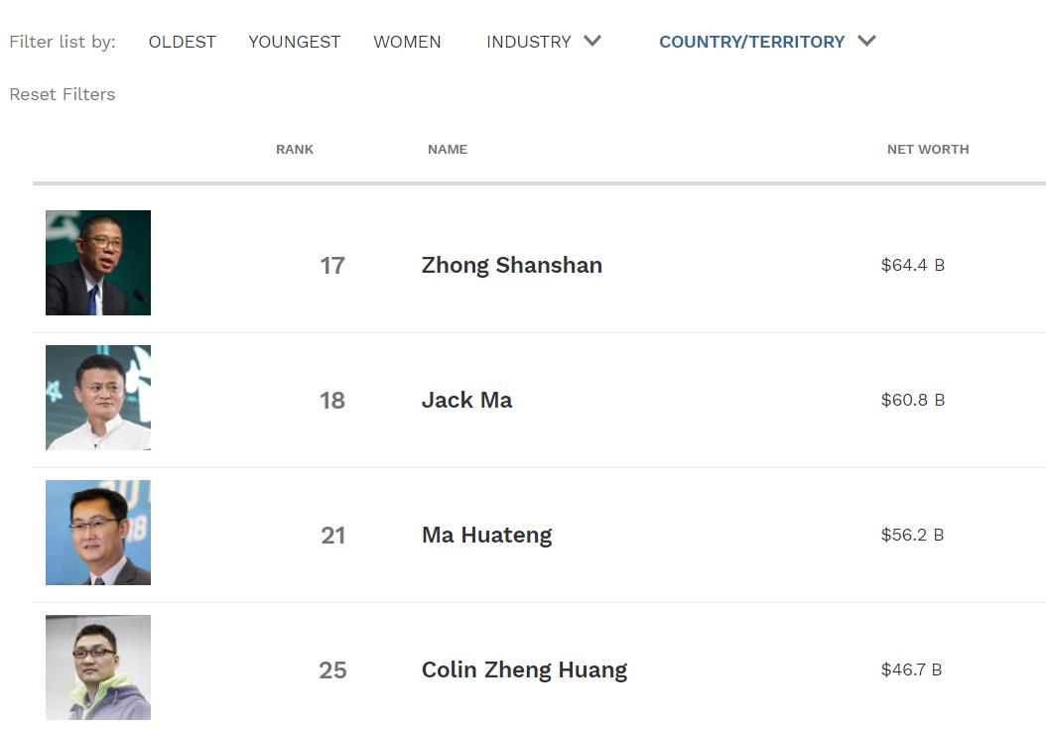
Task: Click the name Zhong Shanshan
Action: click(x=512, y=265)
